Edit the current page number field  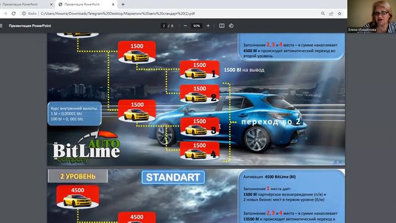[164, 26]
